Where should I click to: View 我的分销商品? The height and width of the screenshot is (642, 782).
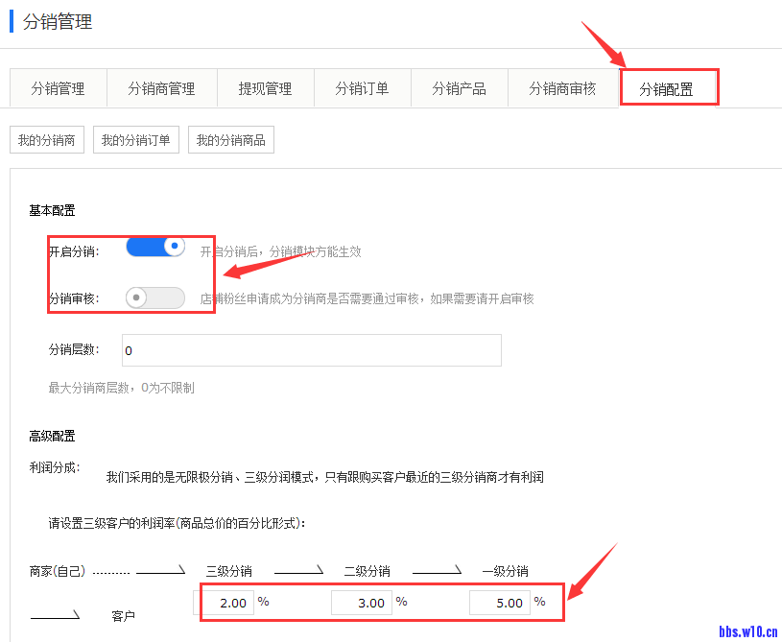click(x=231, y=140)
